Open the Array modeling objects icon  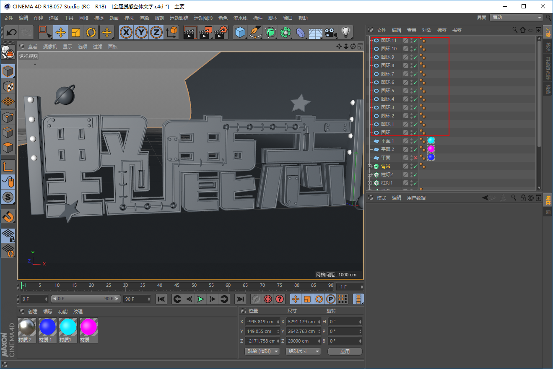(286, 32)
